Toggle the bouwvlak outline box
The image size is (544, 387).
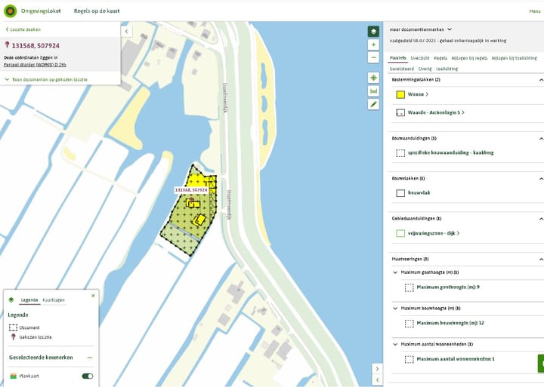coord(400,193)
